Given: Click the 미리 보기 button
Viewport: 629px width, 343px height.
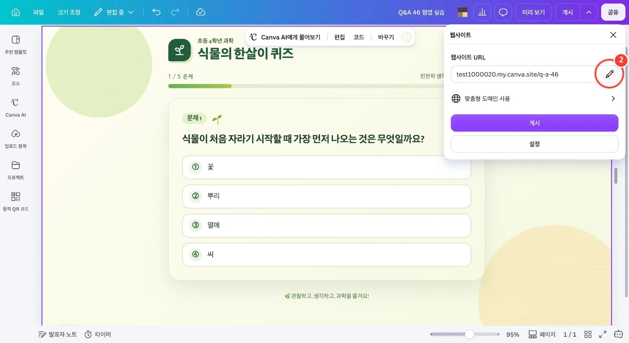Looking at the screenshot, I should 533,12.
